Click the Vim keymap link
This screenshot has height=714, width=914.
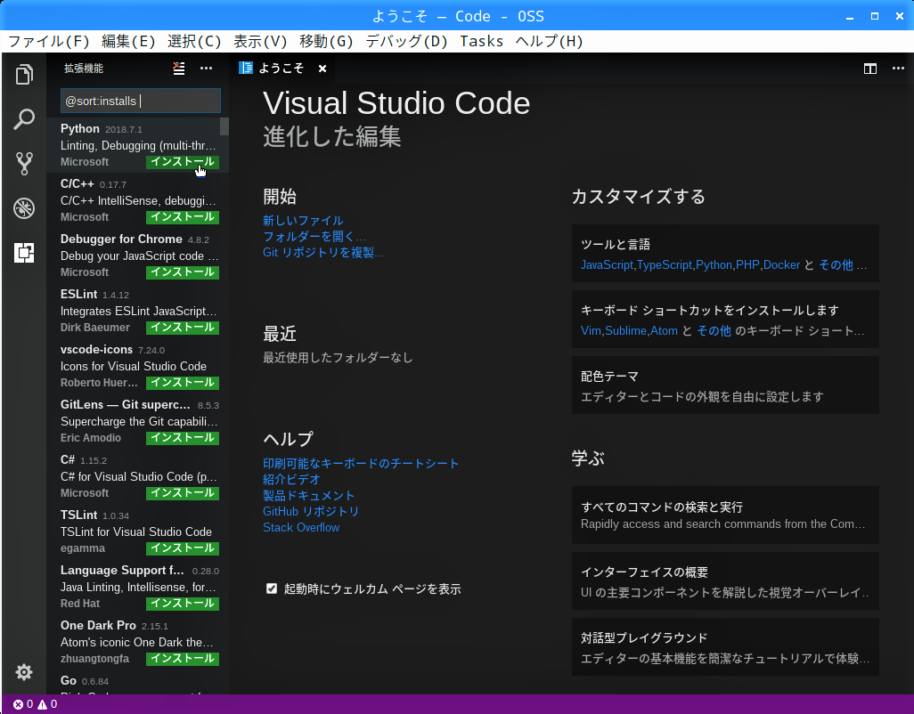point(591,331)
